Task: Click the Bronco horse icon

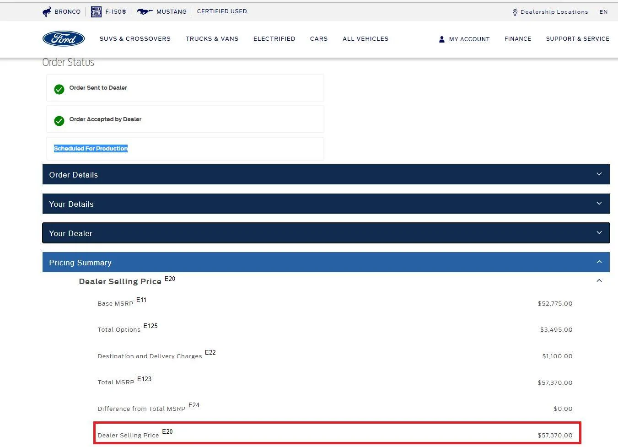Action: click(x=47, y=12)
